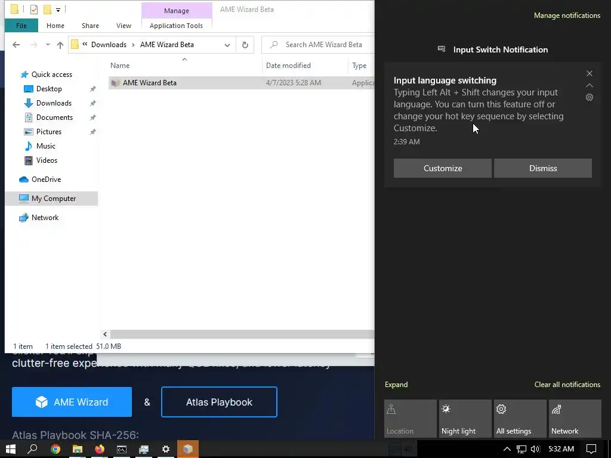Click the Customize button in notification
The width and height of the screenshot is (611, 458).
tap(443, 168)
